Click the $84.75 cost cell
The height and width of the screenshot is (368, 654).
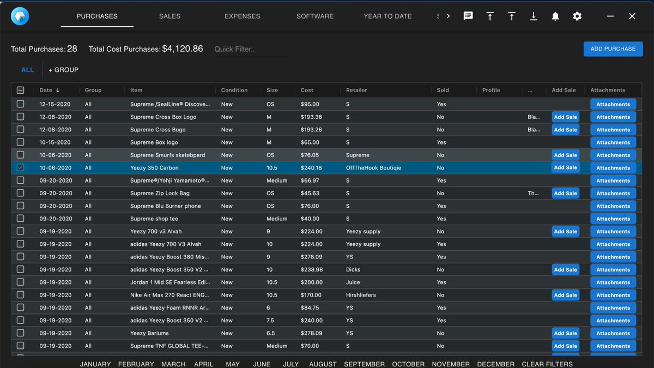[x=310, y=307]
